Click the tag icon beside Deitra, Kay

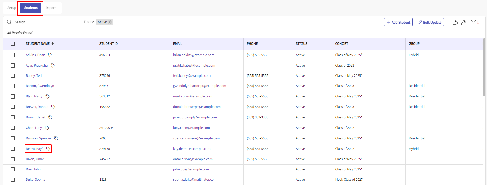[x=48, y=149]
